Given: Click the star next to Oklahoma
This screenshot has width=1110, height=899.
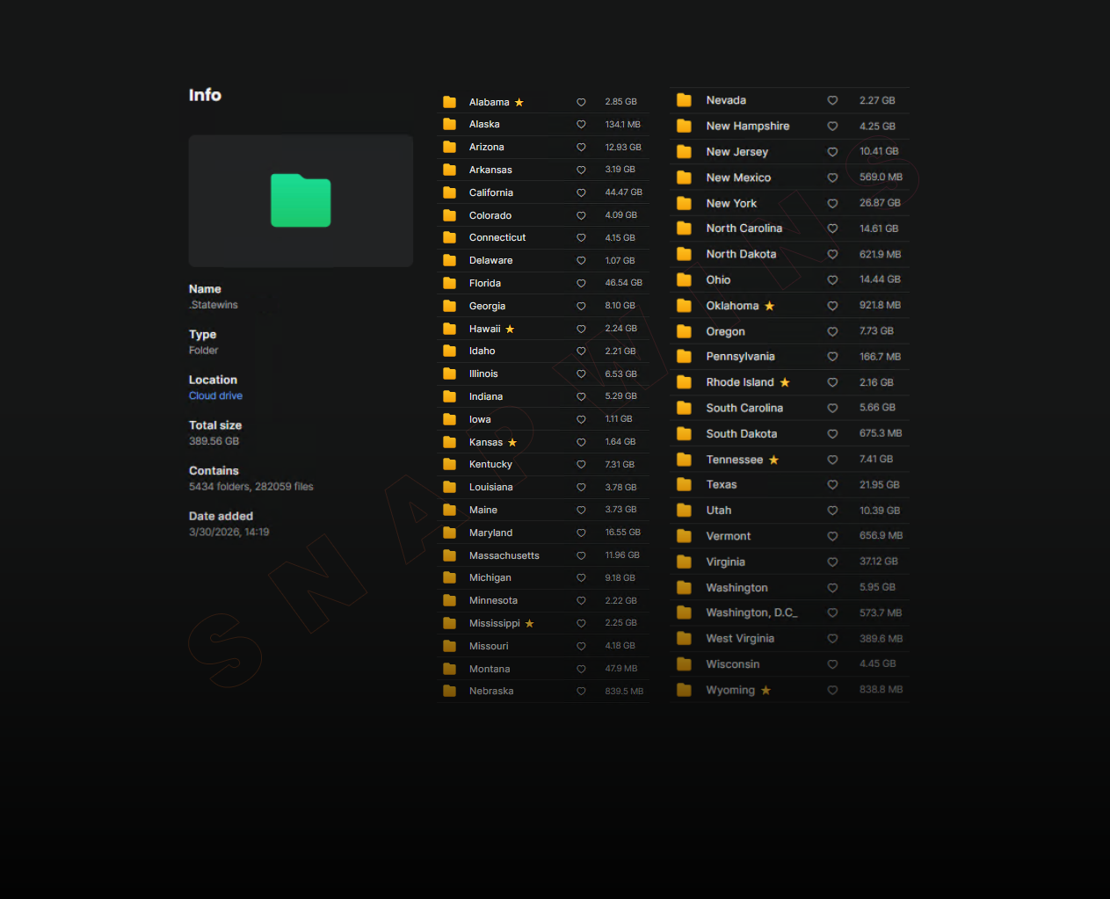Looking at the screenshot, I should click(770, 306).
